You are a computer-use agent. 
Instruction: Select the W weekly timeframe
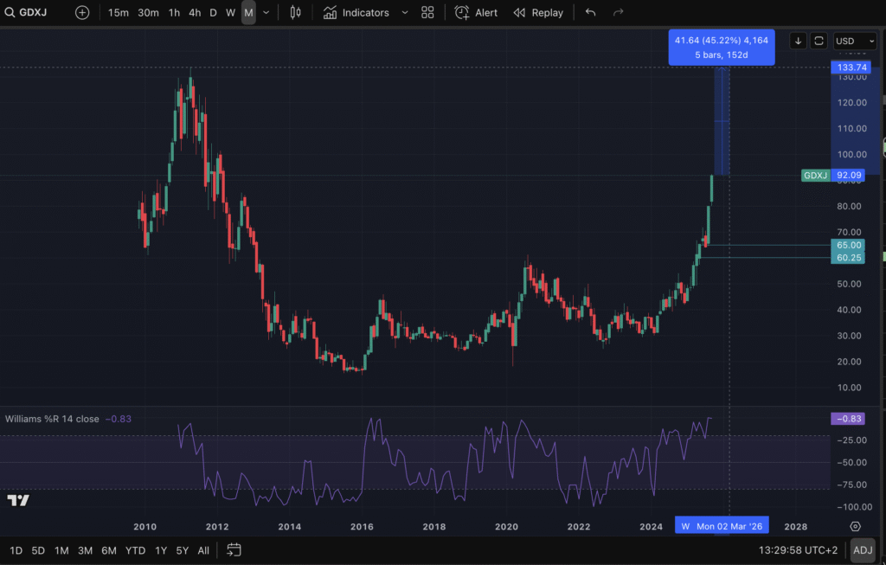pyautogui.click(x=230, y=13)
